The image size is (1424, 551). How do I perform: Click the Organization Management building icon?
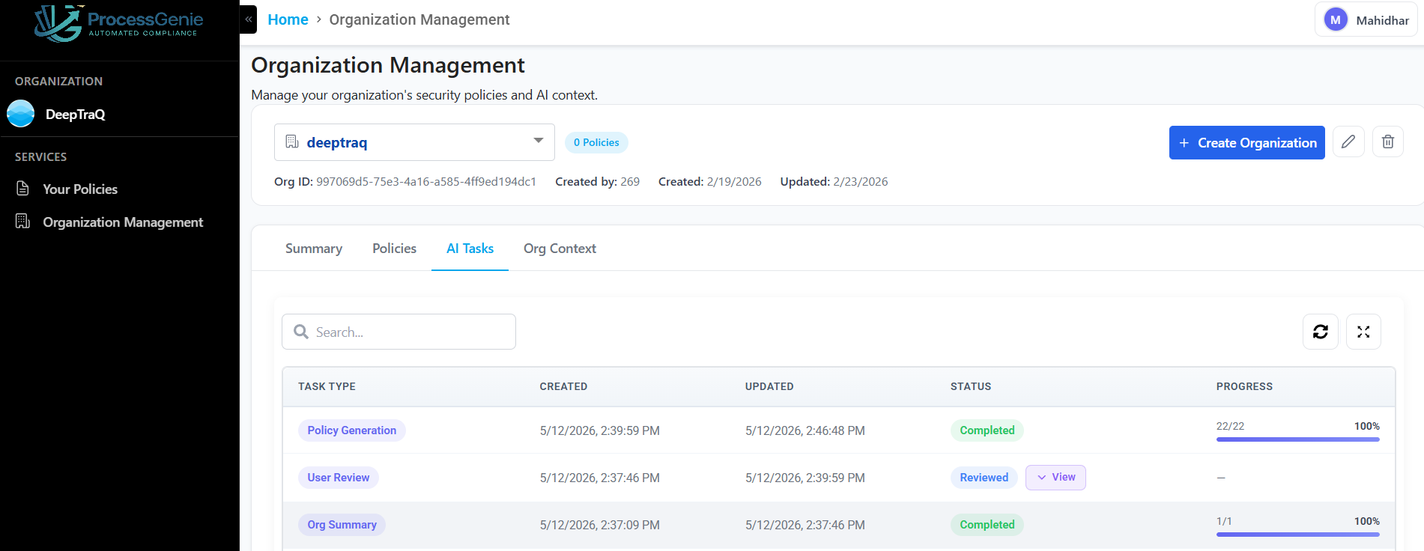23,222
